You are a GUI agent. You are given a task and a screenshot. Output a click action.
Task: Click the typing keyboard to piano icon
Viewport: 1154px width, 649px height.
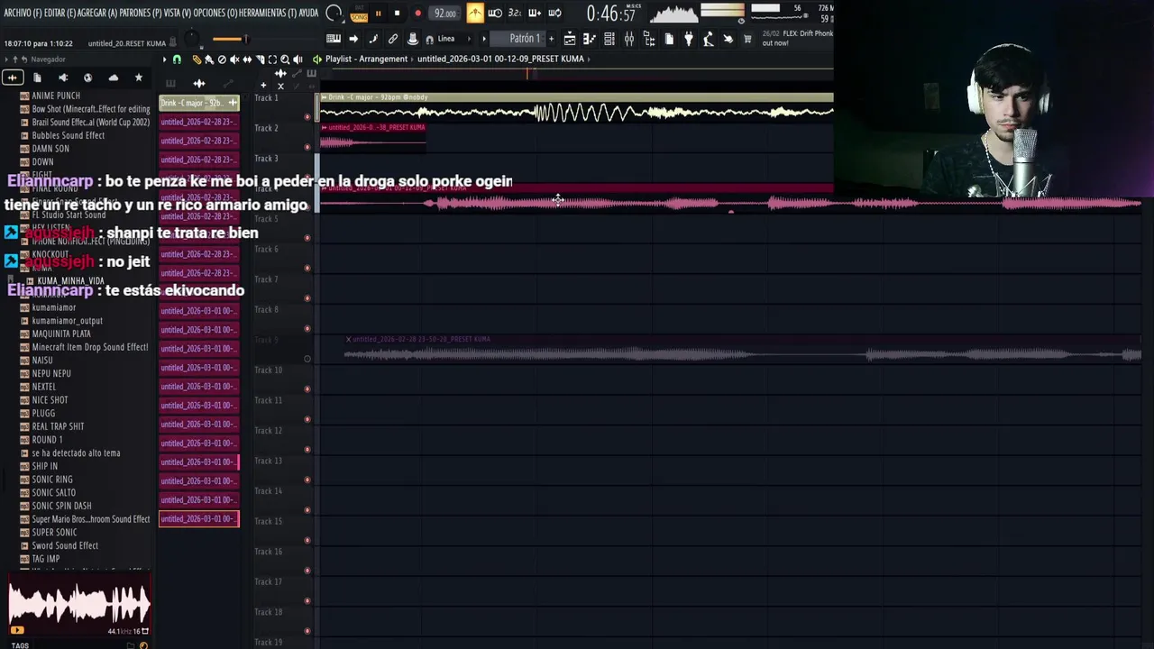coord(334,39)
